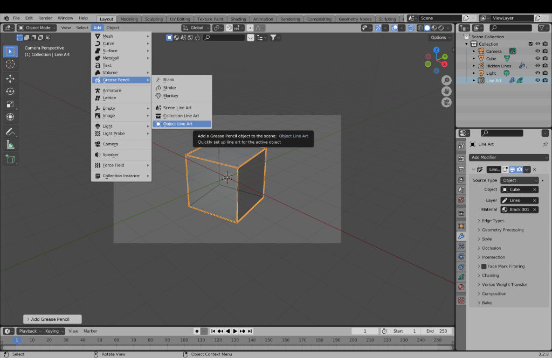Image resolution: width=552 pixels, height=358 pixels.
Task: Hide the Cube in outliner viewport
Action: (x=537, y=59)
